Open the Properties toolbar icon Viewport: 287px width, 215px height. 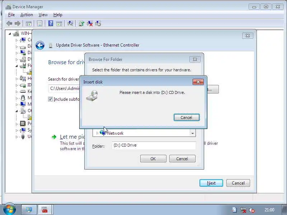(x=39, y=23)
